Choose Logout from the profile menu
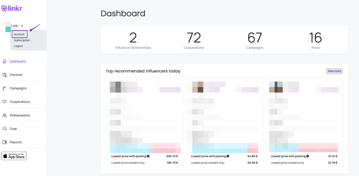 [x=18, y=46]
